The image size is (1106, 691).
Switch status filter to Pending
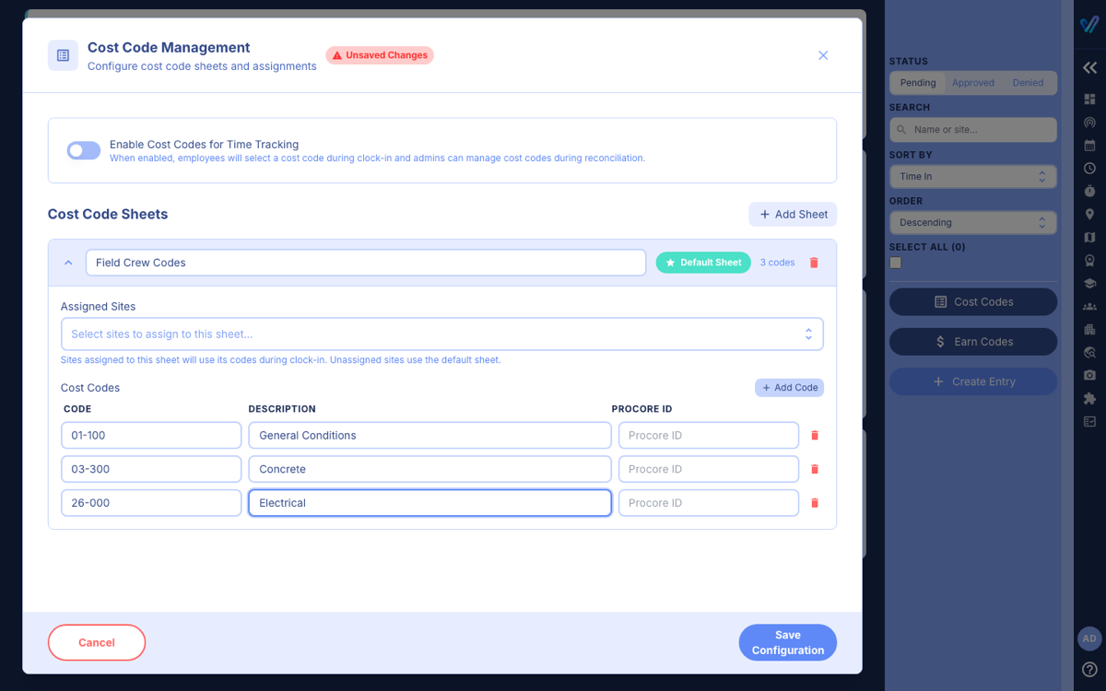(918, 83)
